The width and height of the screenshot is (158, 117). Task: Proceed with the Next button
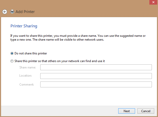127,111
